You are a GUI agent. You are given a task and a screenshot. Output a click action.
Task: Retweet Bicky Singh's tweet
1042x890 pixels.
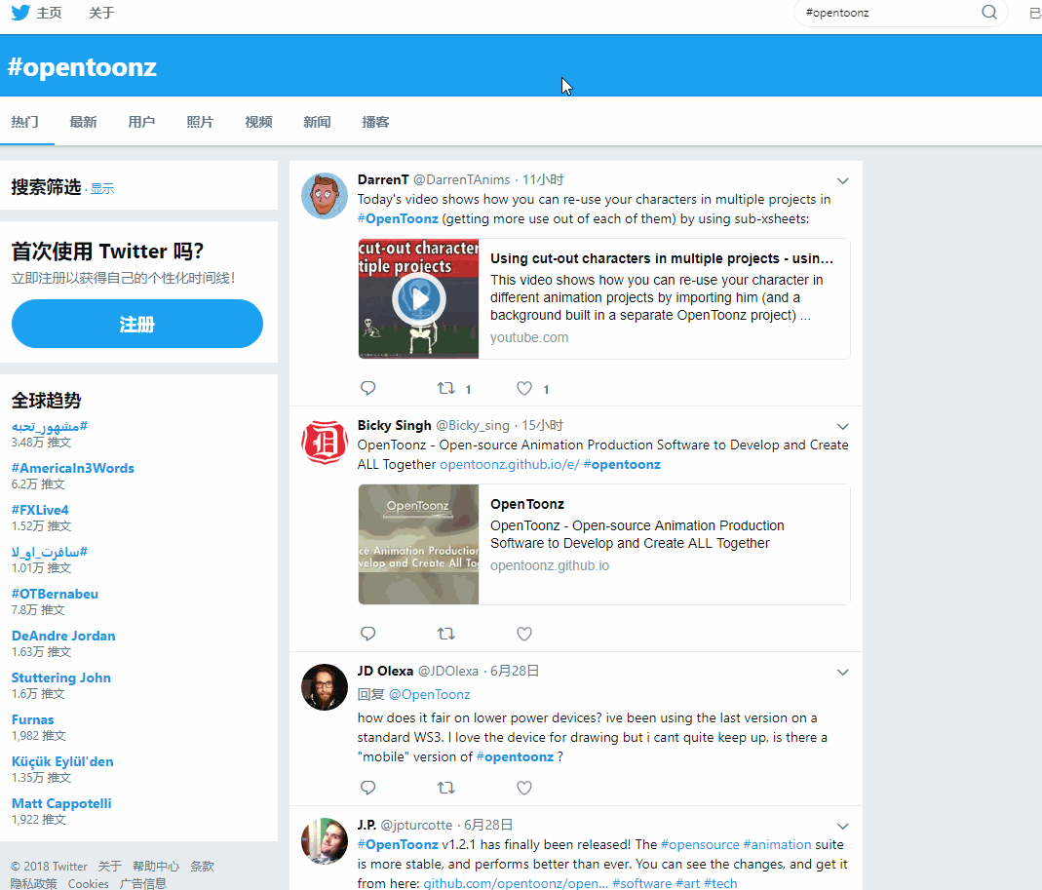click(x=445, y=634)
